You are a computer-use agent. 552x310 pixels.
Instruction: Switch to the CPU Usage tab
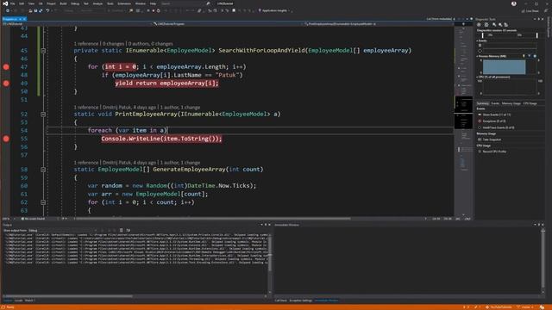click(530, 103)
